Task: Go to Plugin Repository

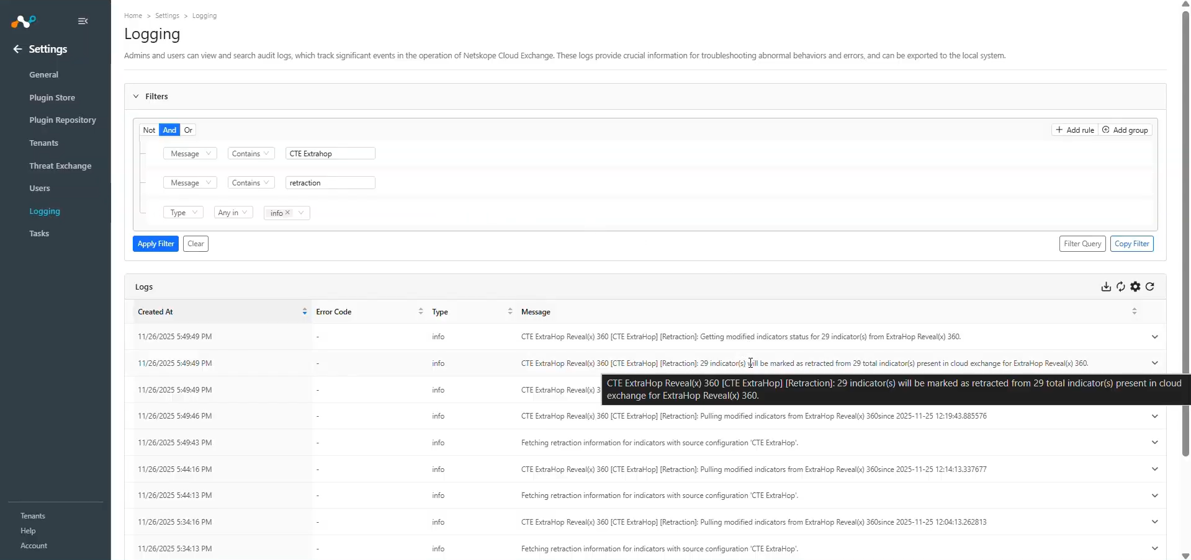Action: [x=63, y=120]
